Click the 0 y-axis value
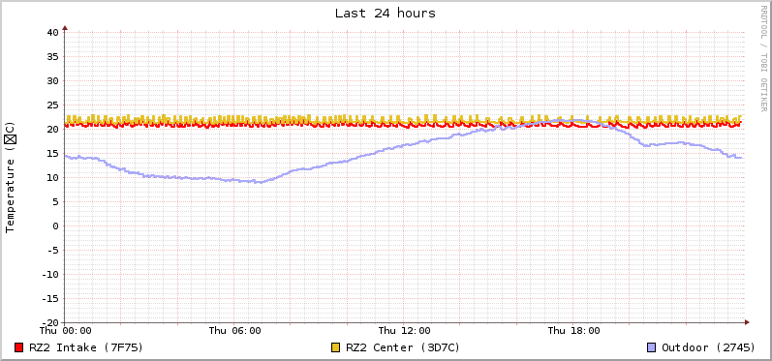The image size is (772, 361). coord(55,226)
